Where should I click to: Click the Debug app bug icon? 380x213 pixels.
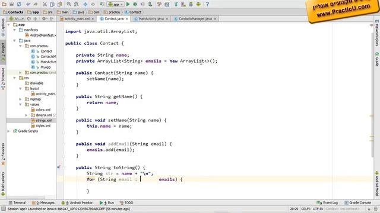[x=135, y=4]
